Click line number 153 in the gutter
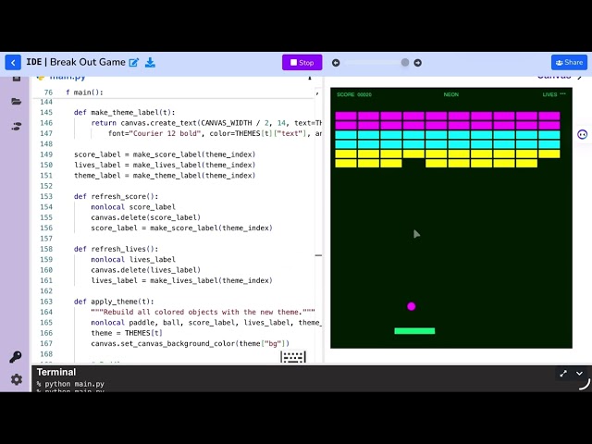This screenshot has width=592, height=444. (46, 196)
